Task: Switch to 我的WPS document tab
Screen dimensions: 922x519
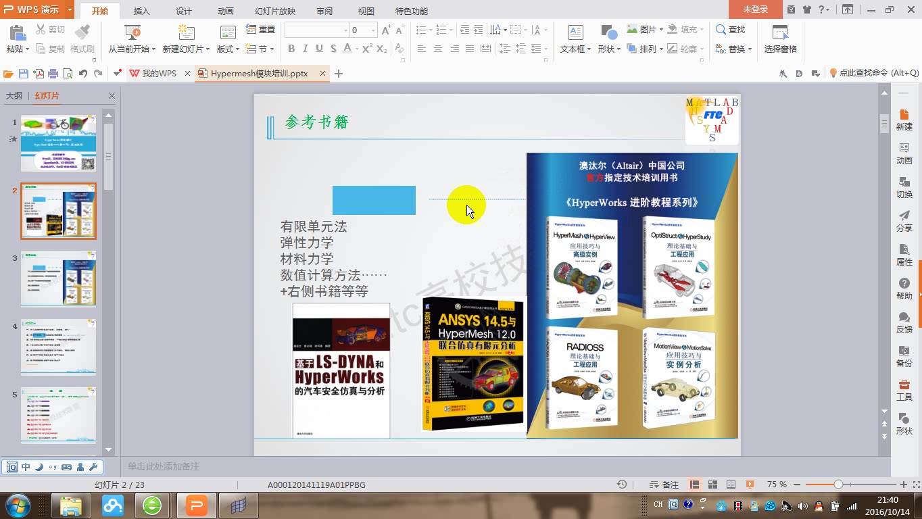Action: coord(160,74)
